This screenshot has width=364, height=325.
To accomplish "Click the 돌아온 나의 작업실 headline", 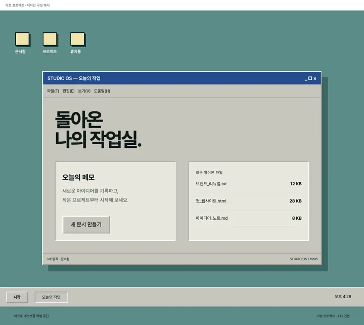I will pos(98,129).
